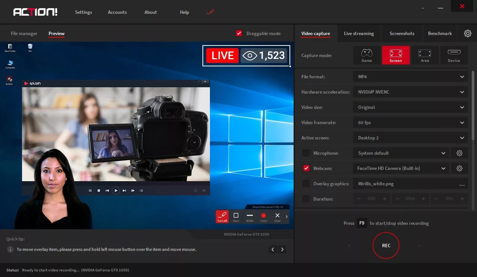Turn off the drawing panel pen tool

coord(222,217)
